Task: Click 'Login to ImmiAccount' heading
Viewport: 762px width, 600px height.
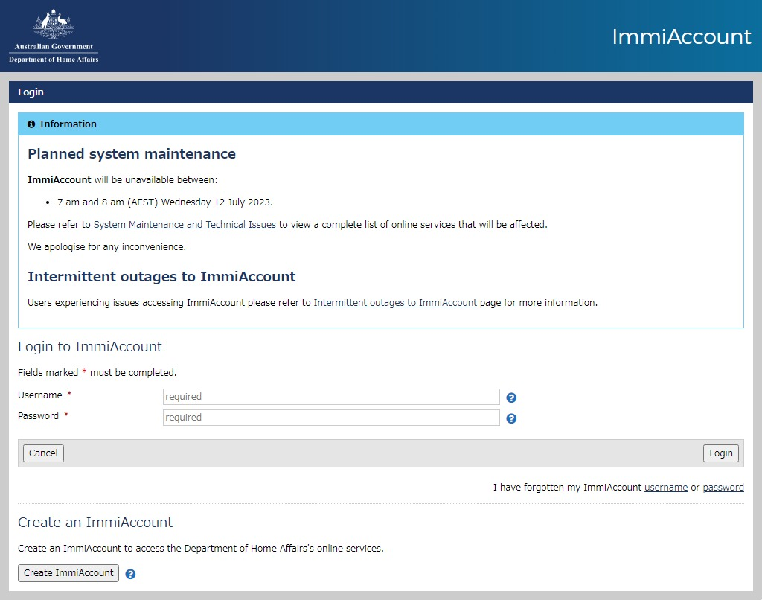Action: coord(90,347)
